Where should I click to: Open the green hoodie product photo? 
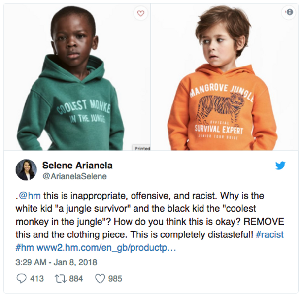coord(77,77)
